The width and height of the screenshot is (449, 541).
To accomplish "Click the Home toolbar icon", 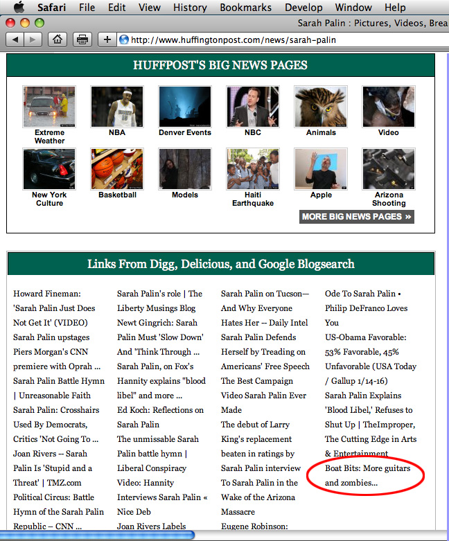I will (x=58, y=39).
